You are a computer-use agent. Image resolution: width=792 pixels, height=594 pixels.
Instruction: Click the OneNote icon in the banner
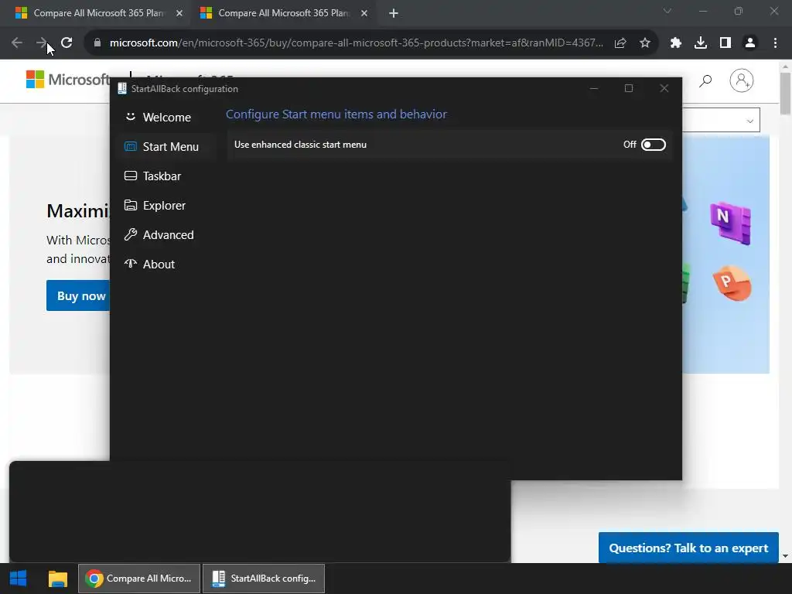click(x=731, y=223)
